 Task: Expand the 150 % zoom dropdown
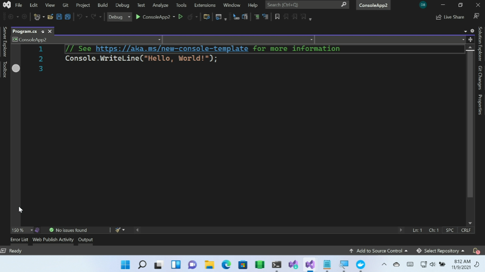(32, 230)
